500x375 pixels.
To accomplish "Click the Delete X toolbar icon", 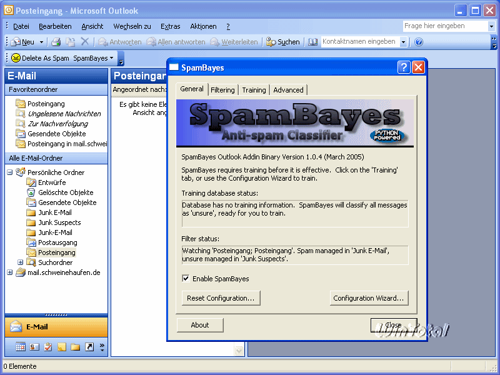I will [x=85, y=42].
